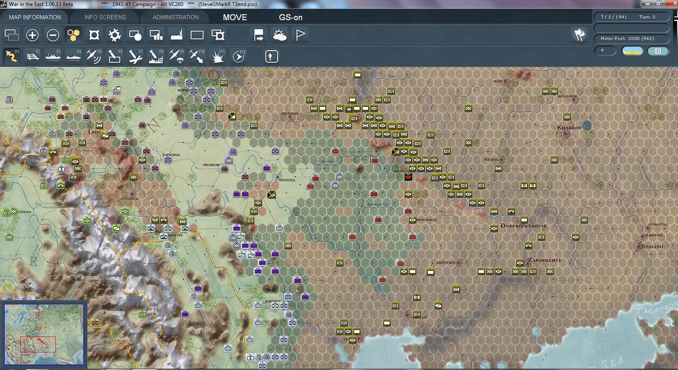Click the Motor Pool 208K (96K) readout
Viewport: 678px width, 370px height.
[632, 38]
